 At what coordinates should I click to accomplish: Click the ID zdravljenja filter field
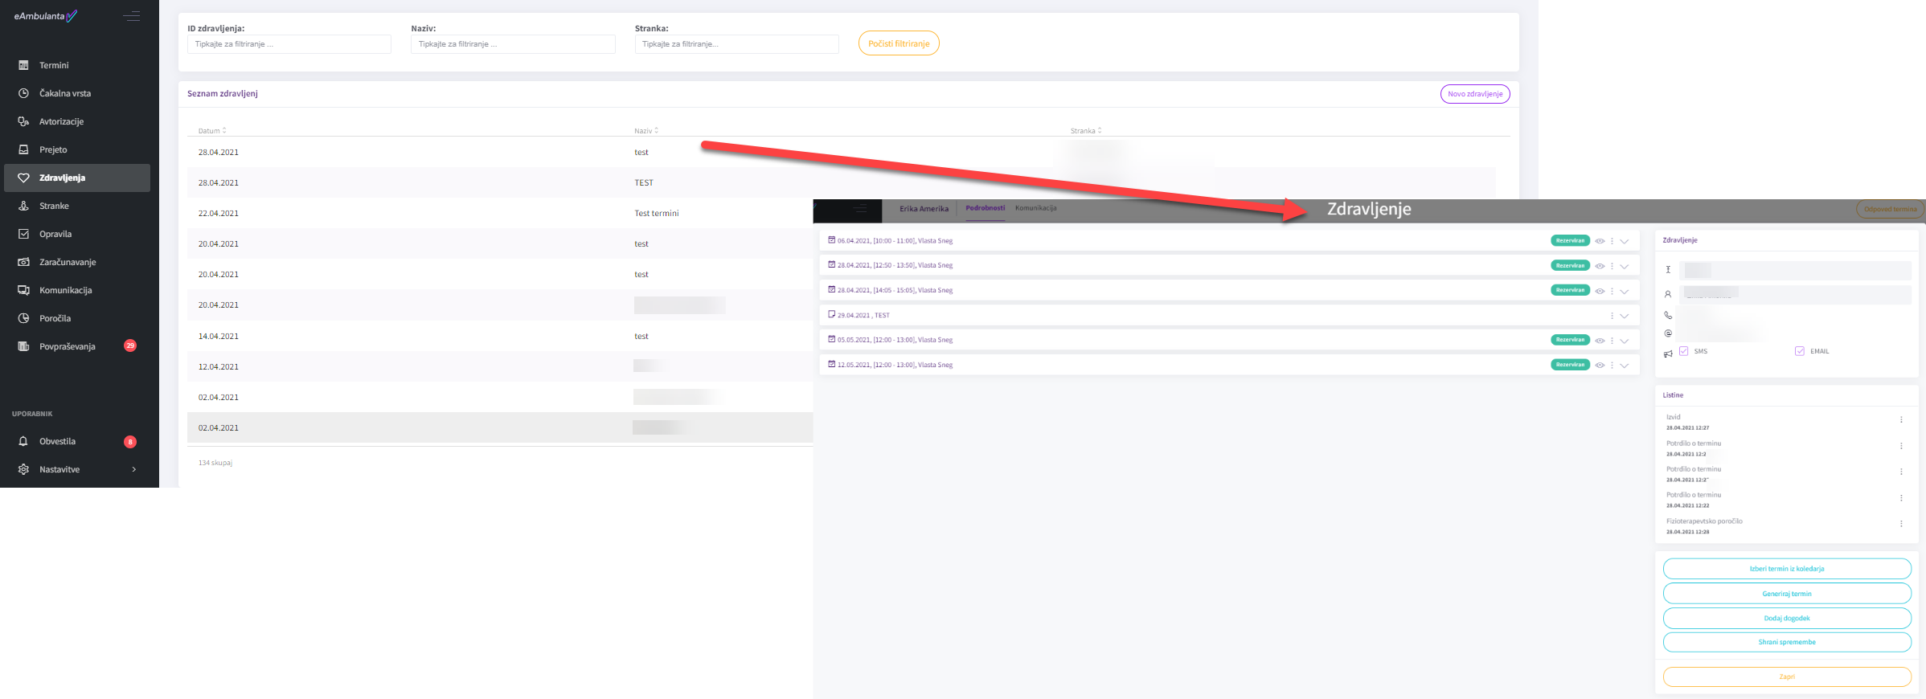tap(289, 44)
